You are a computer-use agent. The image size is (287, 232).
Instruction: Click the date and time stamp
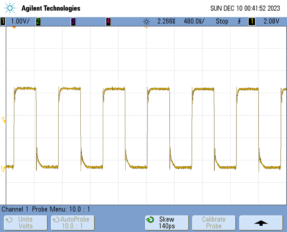245,8
